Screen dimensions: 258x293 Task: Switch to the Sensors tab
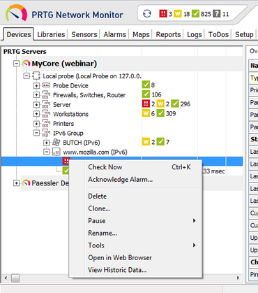click(x=84, y=34)
